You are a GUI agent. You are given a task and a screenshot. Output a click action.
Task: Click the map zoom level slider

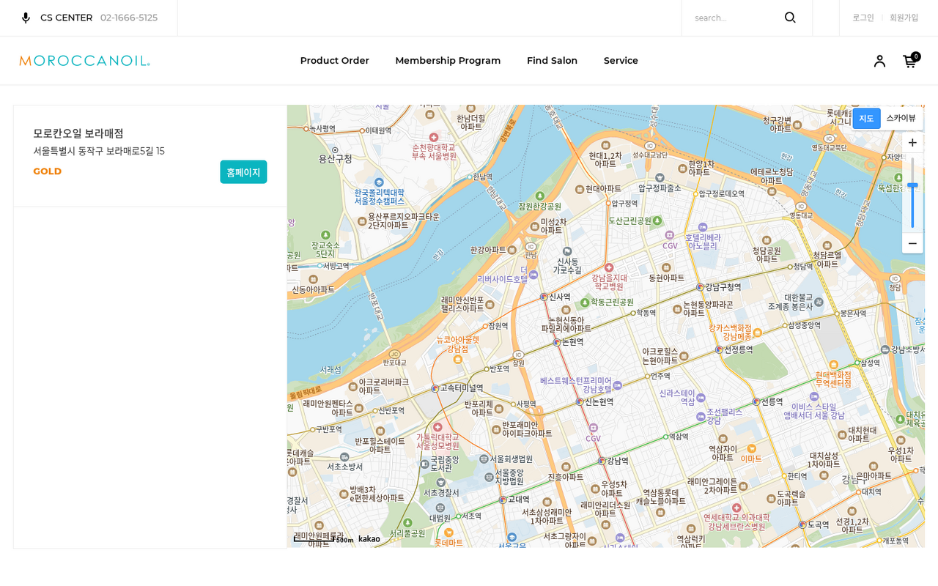(x=912, y=194)
